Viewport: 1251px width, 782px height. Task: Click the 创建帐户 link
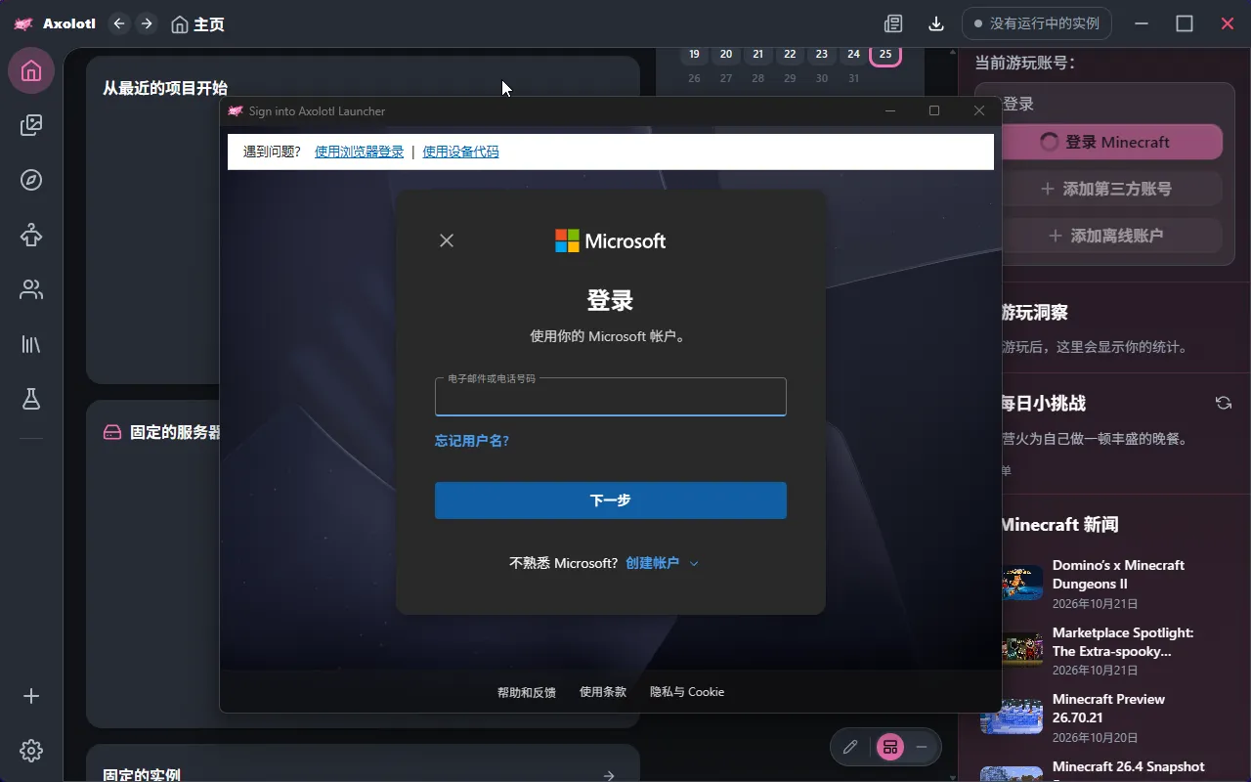point(652,563)
